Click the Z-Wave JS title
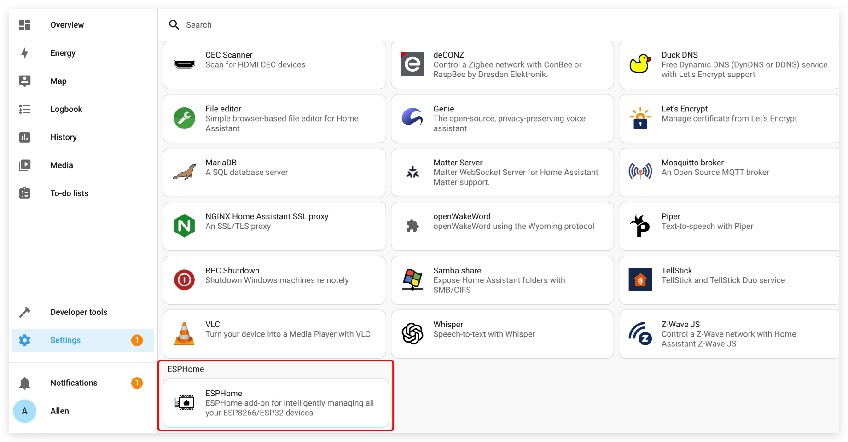This screenshot has height=442, width=848. pos(680,325)
